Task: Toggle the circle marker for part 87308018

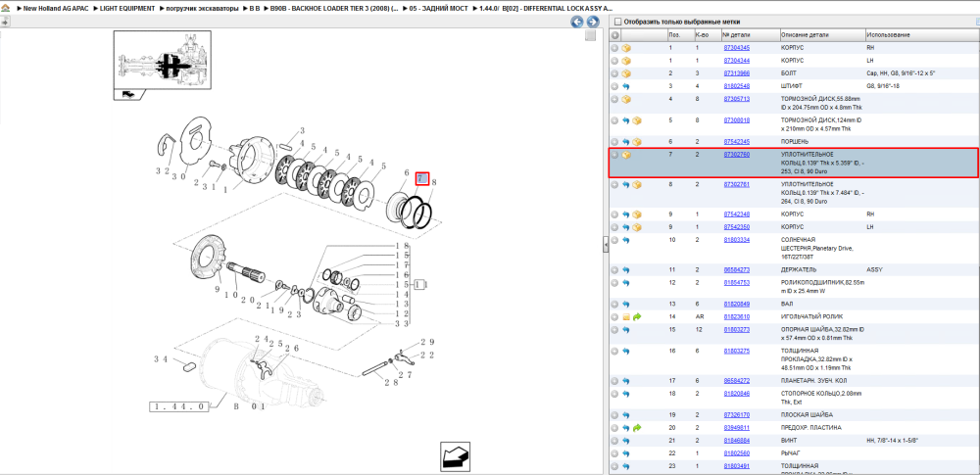Action: 615,120
